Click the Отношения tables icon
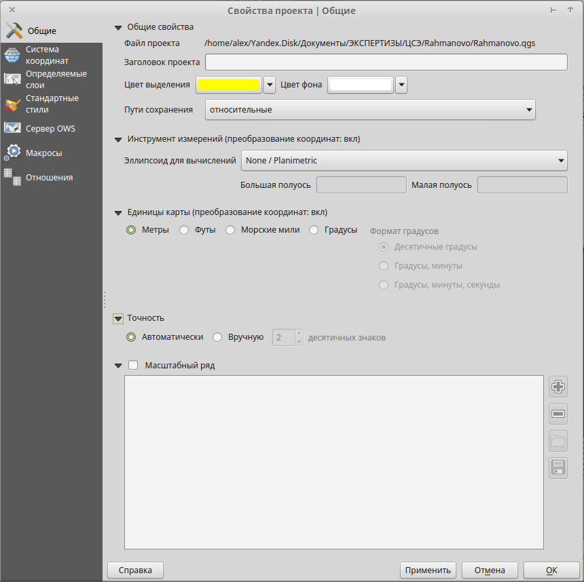Screen dimensions: 584x582 pos(12,177)
